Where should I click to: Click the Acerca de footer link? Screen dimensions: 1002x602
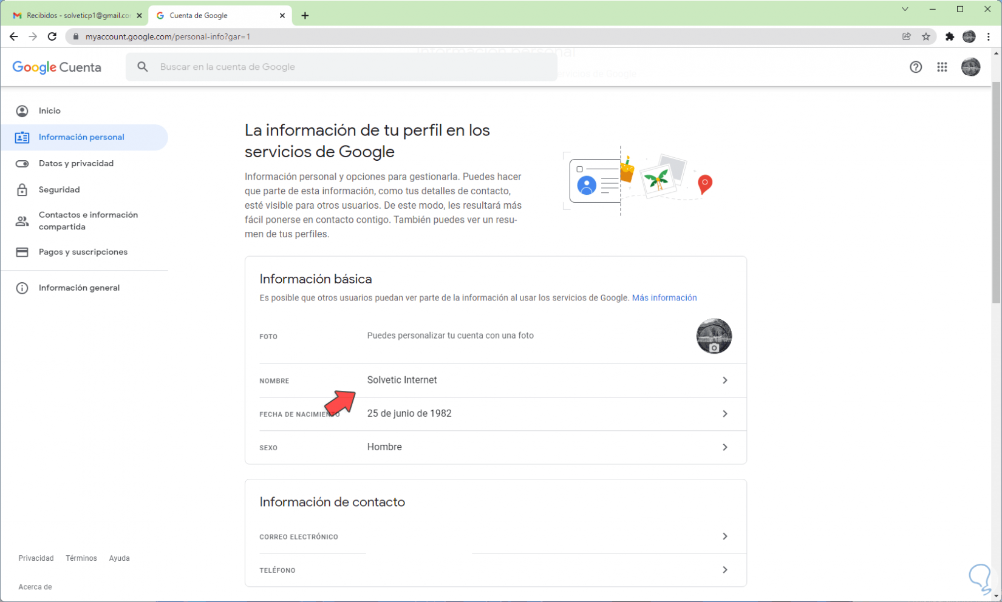click(35, 587)
